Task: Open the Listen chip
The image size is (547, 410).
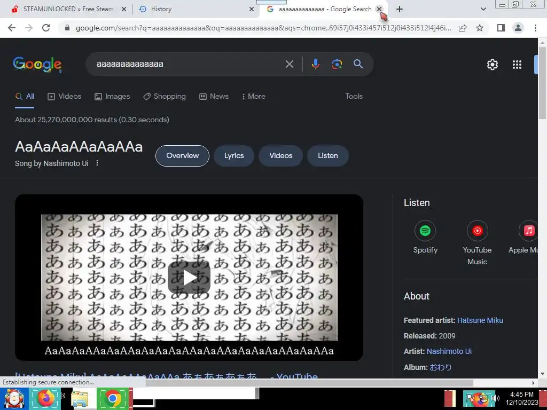Action: pos(327,156)
